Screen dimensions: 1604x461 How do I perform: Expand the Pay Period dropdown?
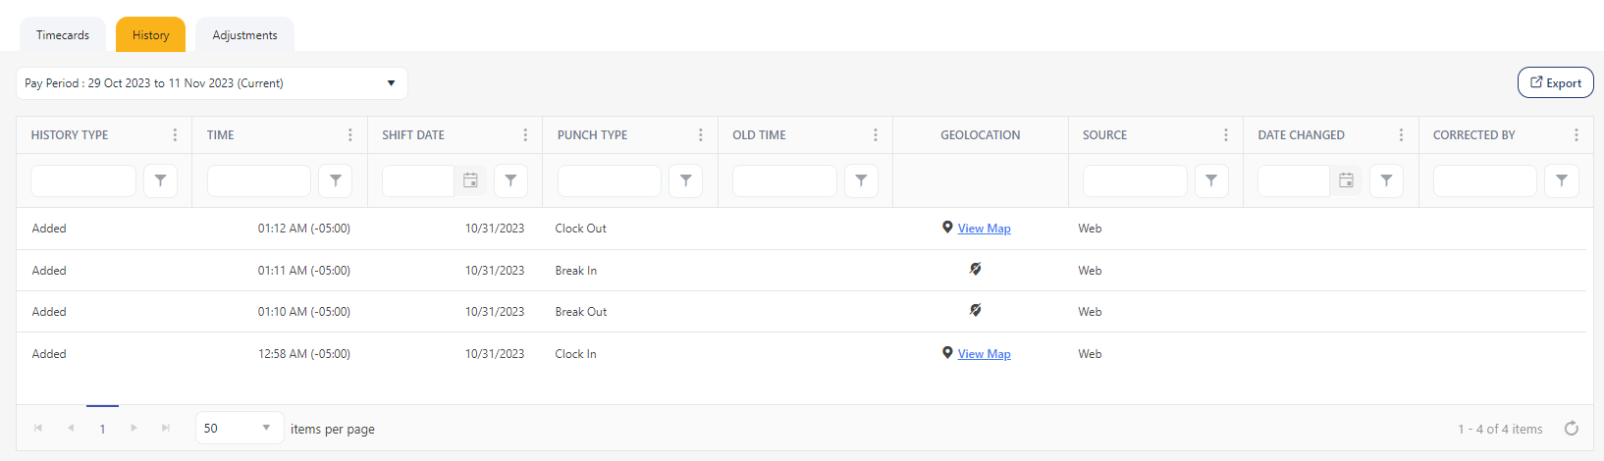391,83
